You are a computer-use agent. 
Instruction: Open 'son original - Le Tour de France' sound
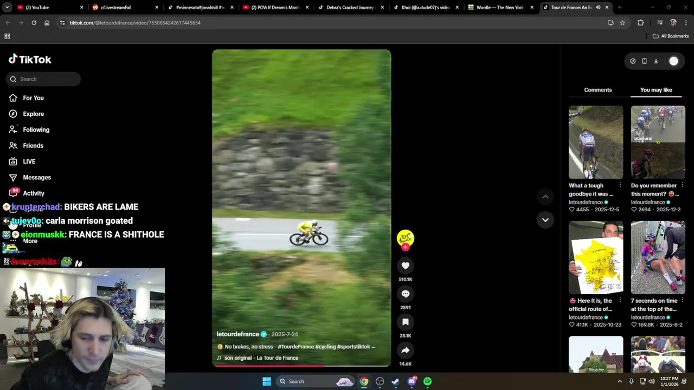261,358
